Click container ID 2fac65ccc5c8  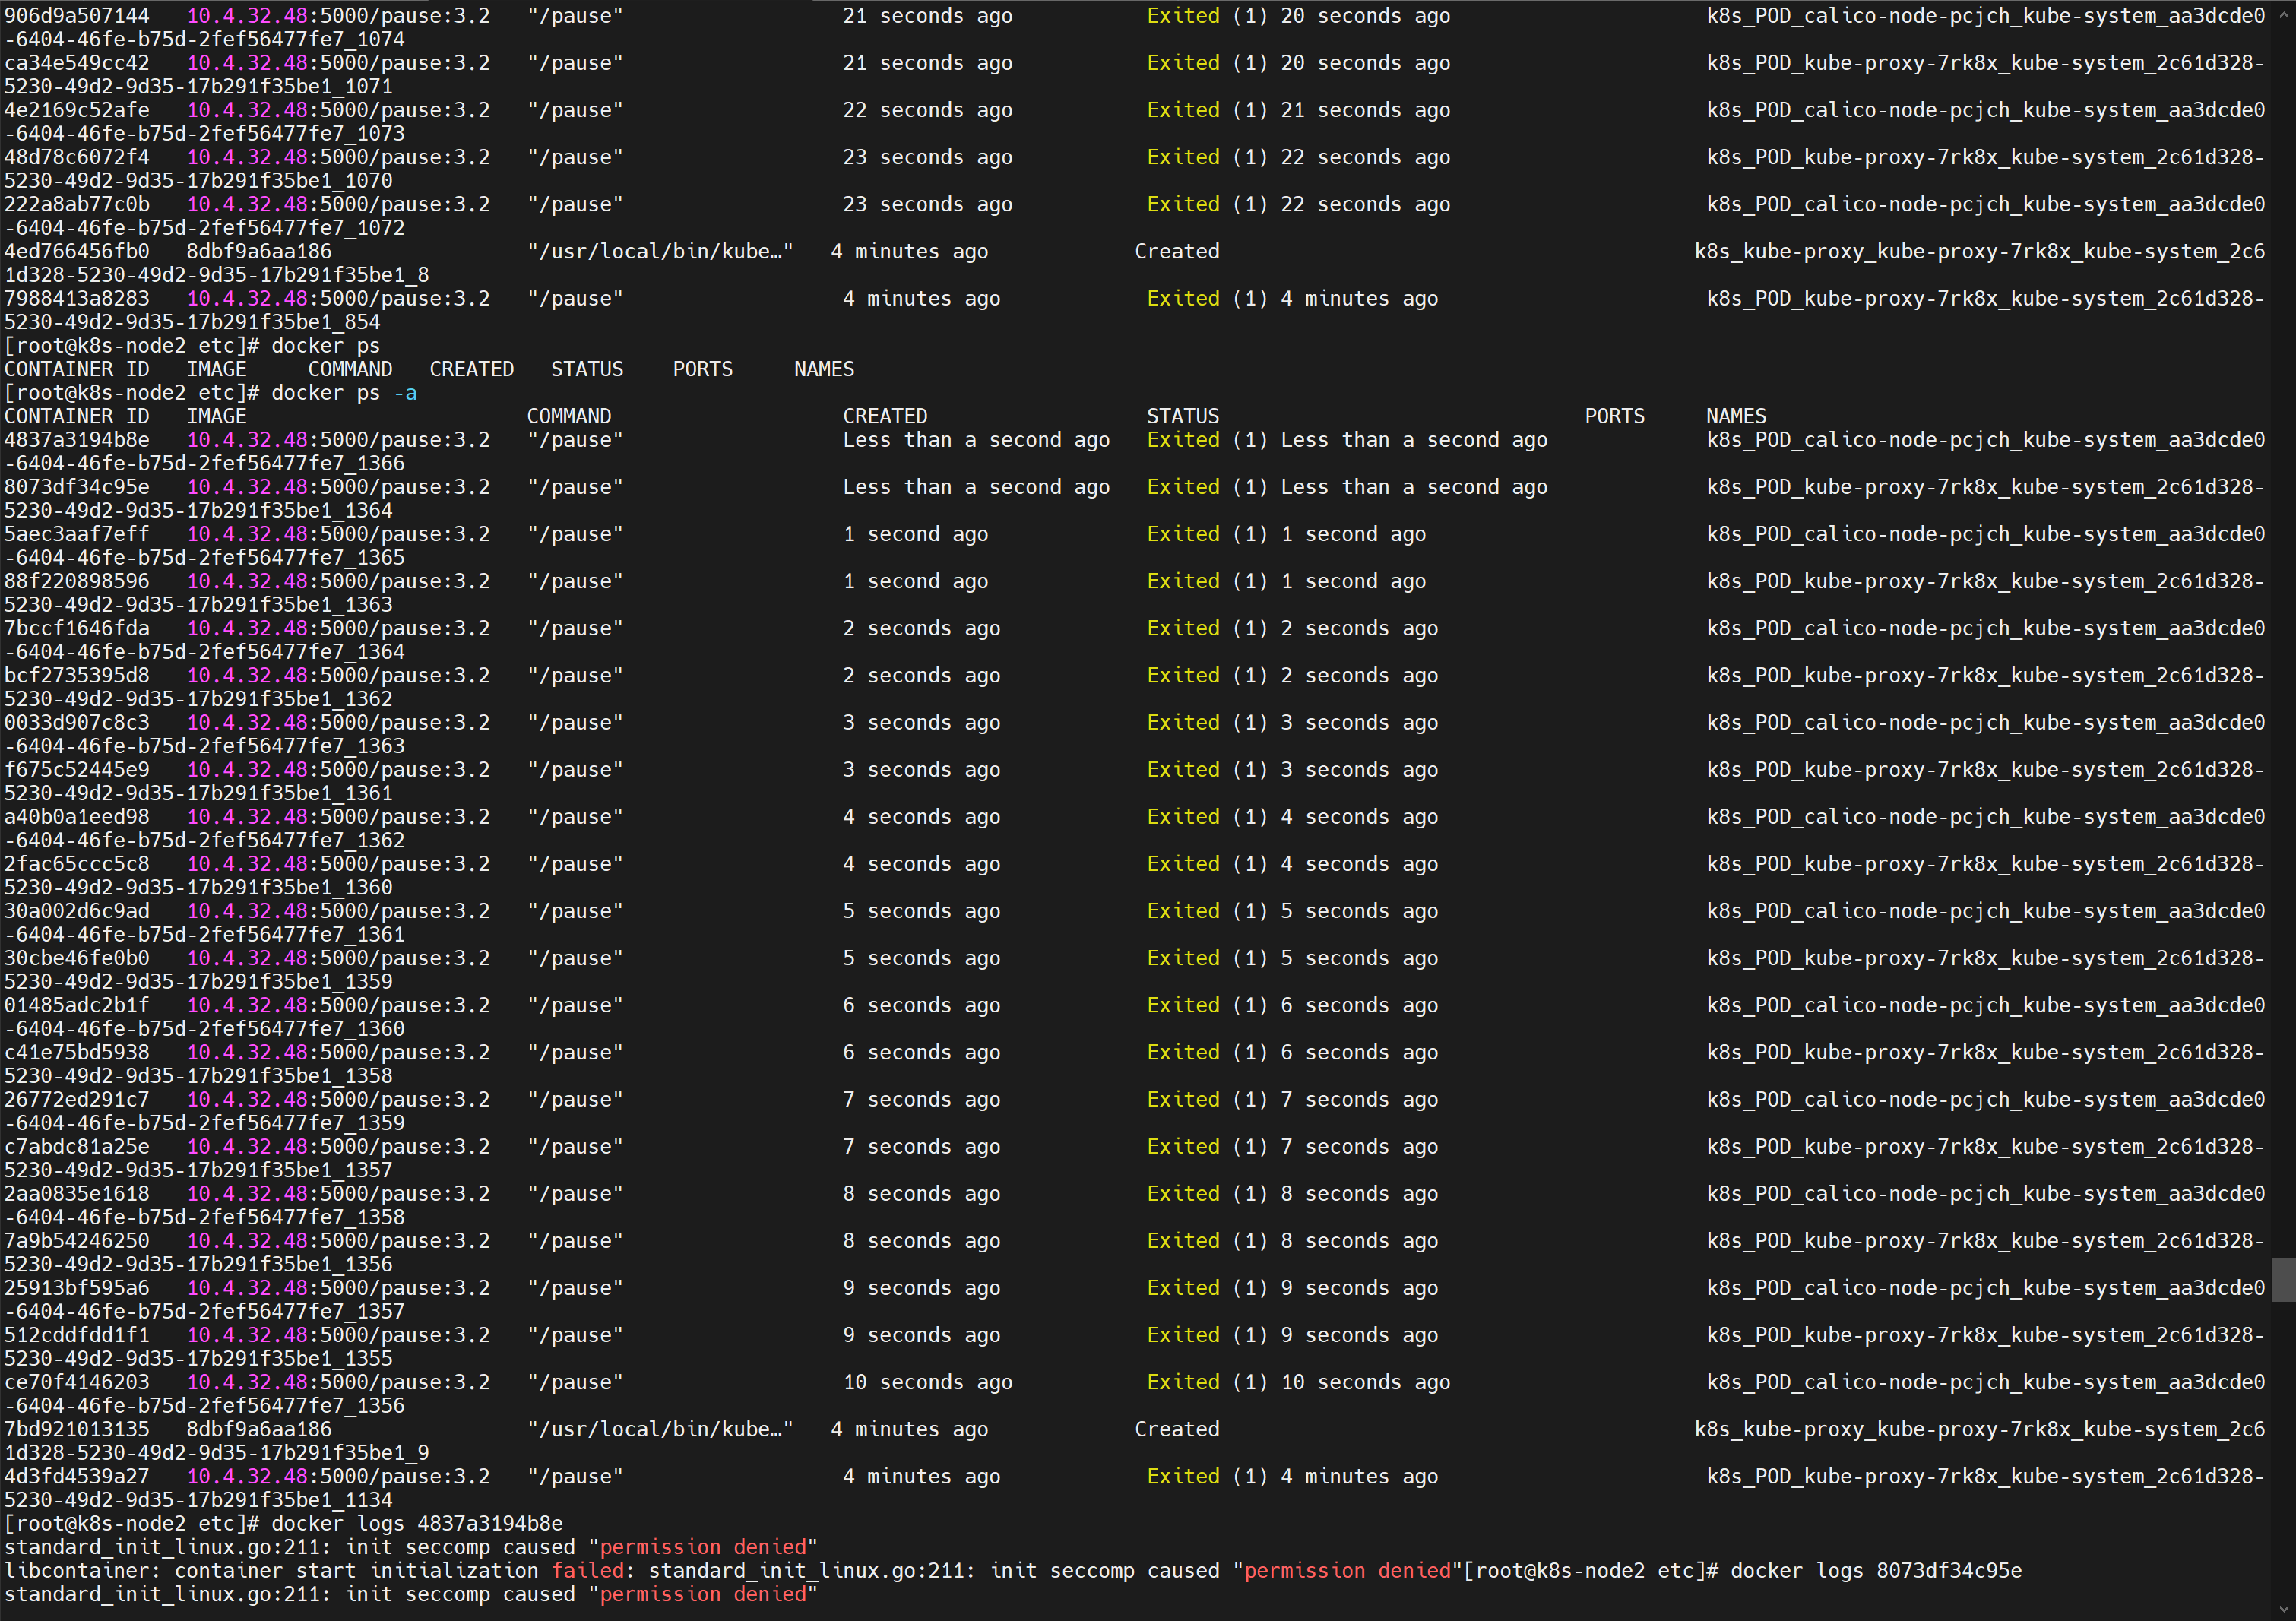pyautogui.click(x=77, y=863)
